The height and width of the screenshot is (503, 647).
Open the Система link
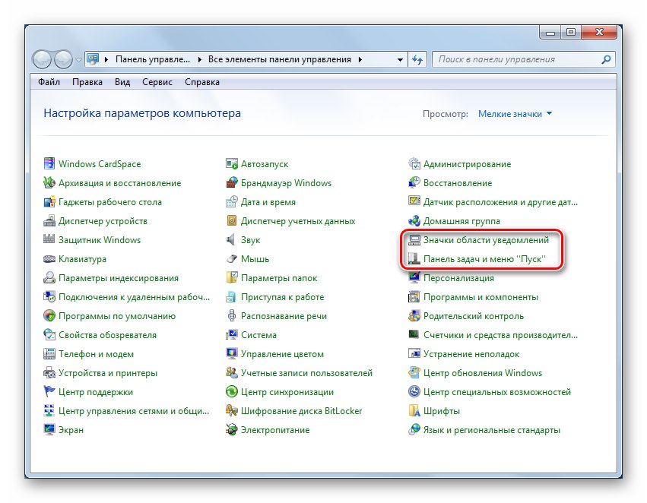258,335
